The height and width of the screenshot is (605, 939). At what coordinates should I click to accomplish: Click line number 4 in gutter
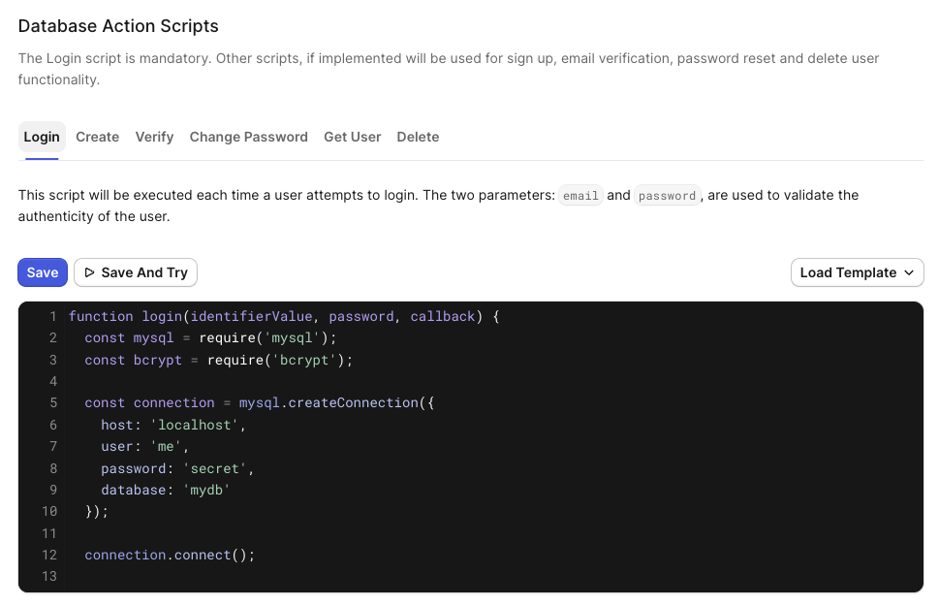point(53,382)
